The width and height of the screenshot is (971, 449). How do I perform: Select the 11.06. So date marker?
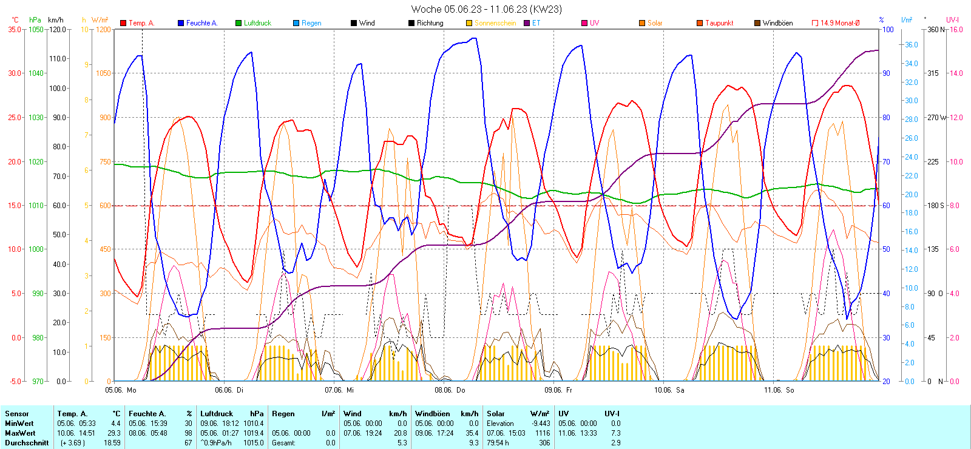coord(779,390)
